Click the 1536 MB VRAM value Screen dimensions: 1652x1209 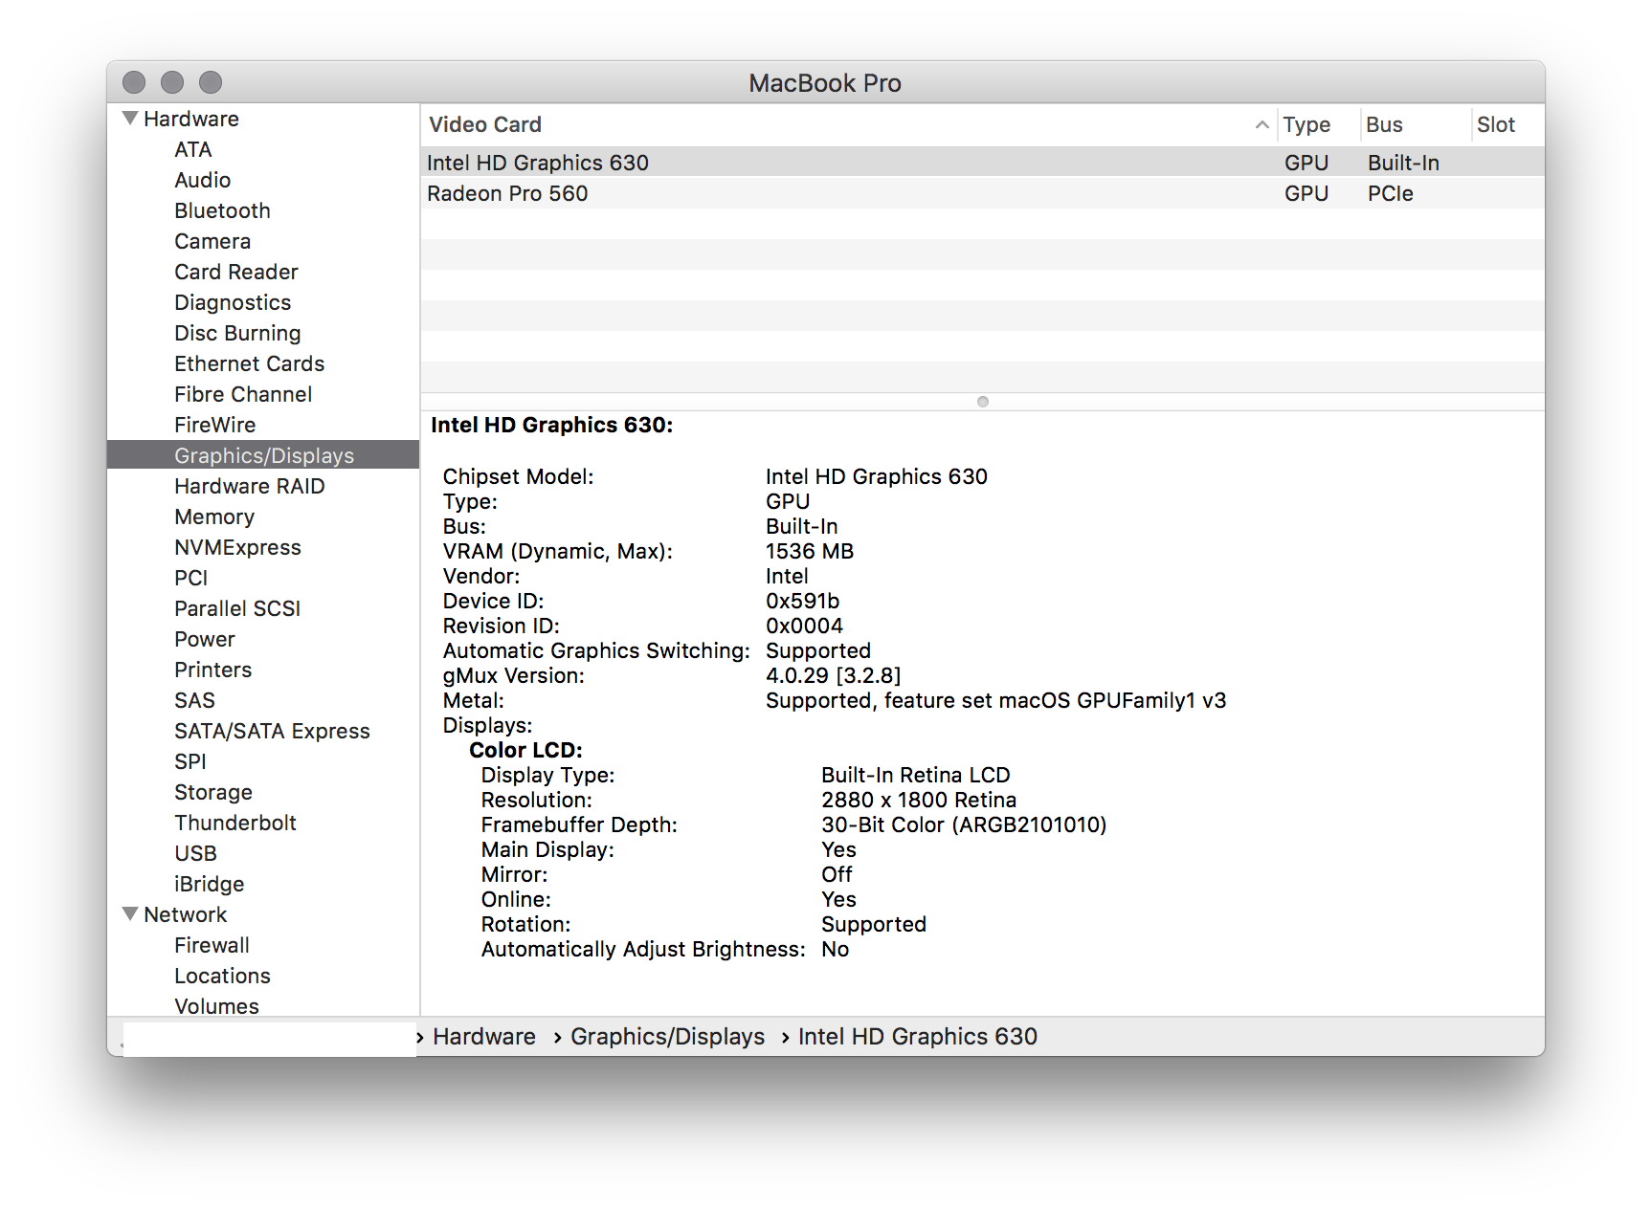coord(810,551)
